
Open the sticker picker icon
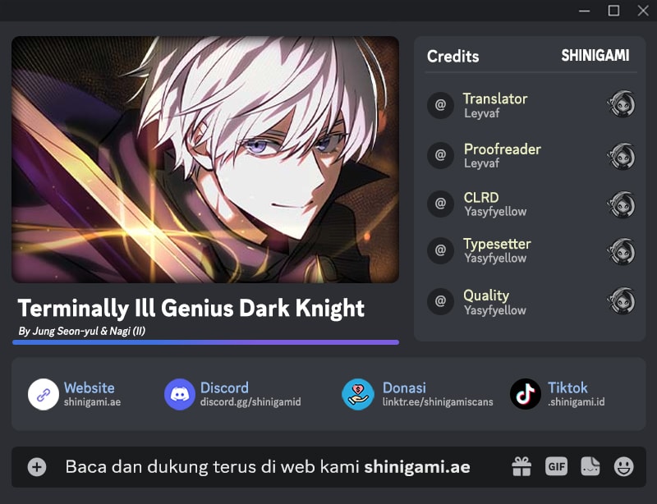tap(590, 466)
